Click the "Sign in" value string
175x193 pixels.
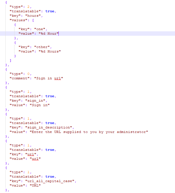click(40, 105)
